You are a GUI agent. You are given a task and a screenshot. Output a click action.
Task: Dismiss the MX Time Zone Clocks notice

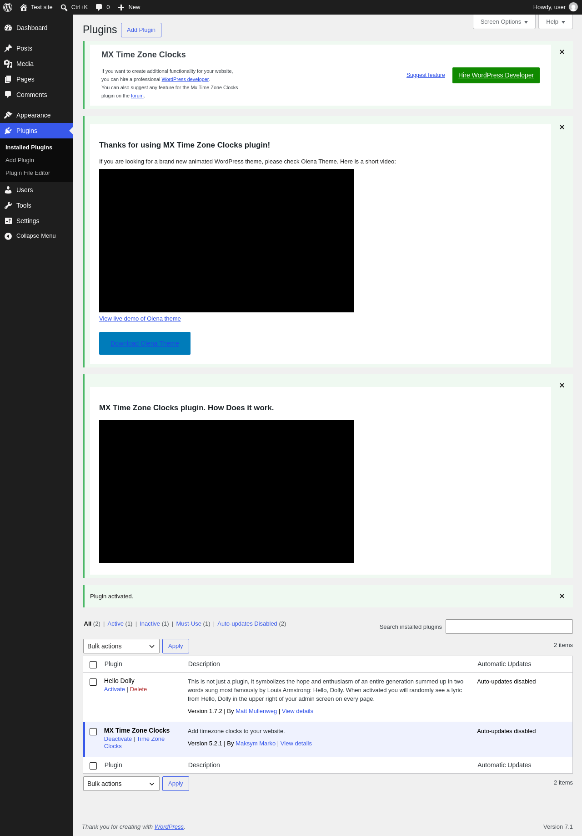coord(562,52)
